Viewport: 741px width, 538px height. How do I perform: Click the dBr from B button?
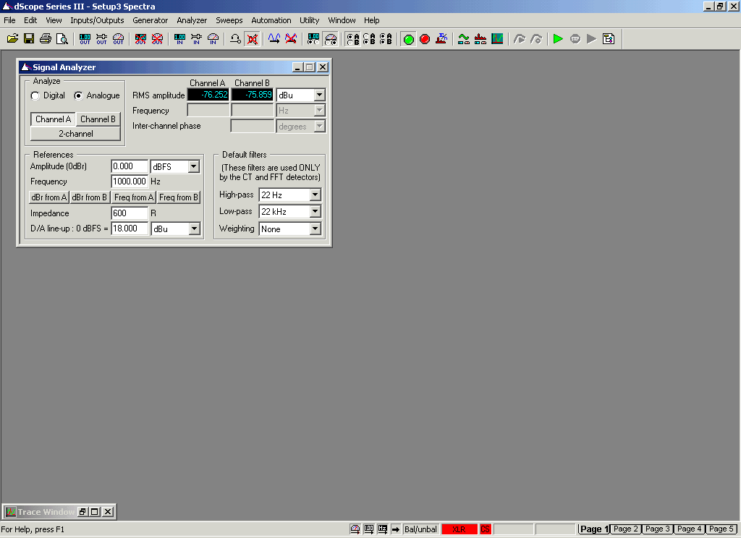pos(89,197)
